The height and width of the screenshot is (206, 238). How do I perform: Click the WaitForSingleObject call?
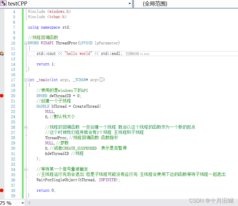pyautogui.click(x=57, y=180)
